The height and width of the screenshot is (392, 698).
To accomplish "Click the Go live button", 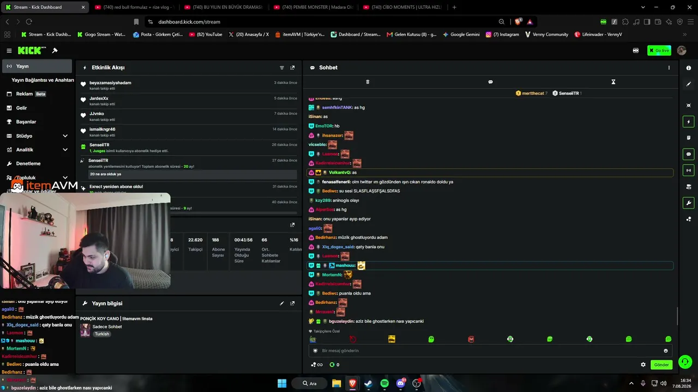I will pos(659,51).
